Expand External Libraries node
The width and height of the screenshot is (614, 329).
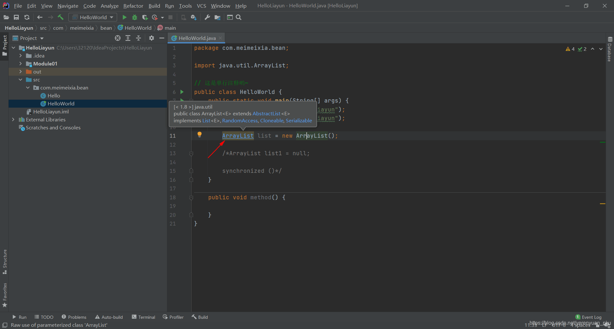[x=13, y=119]
